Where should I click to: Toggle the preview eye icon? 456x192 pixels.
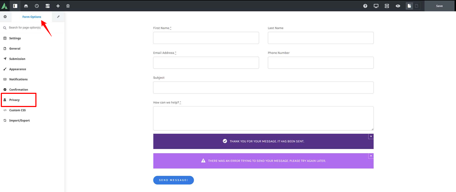click(398, 6)
